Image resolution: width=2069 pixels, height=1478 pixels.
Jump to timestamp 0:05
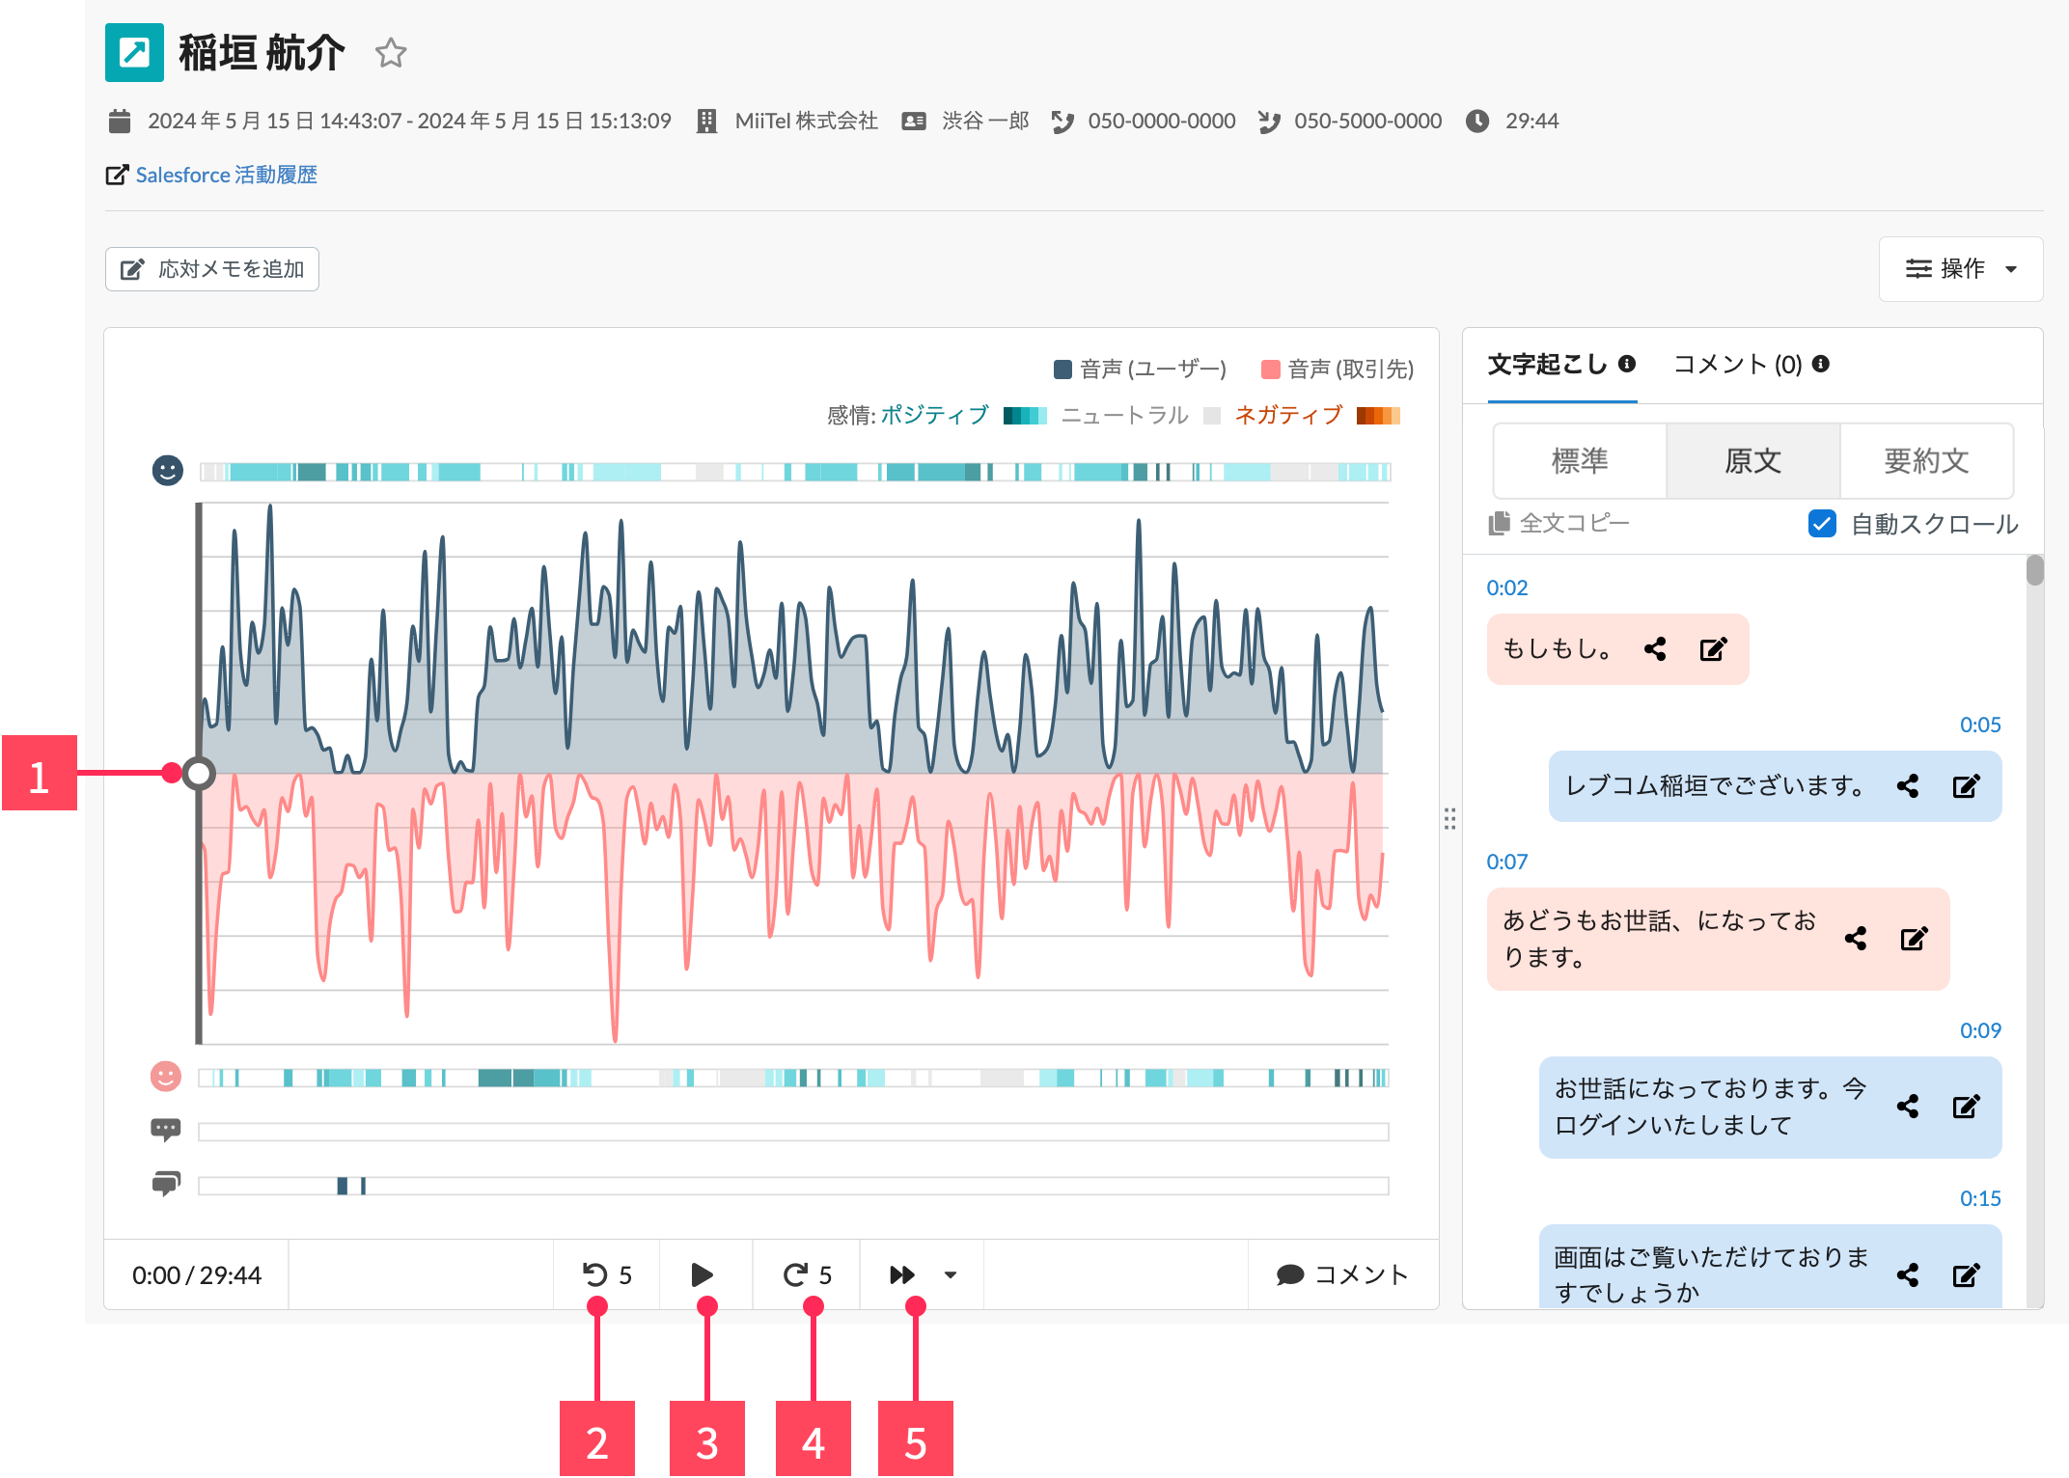[x=1980, y=725]
